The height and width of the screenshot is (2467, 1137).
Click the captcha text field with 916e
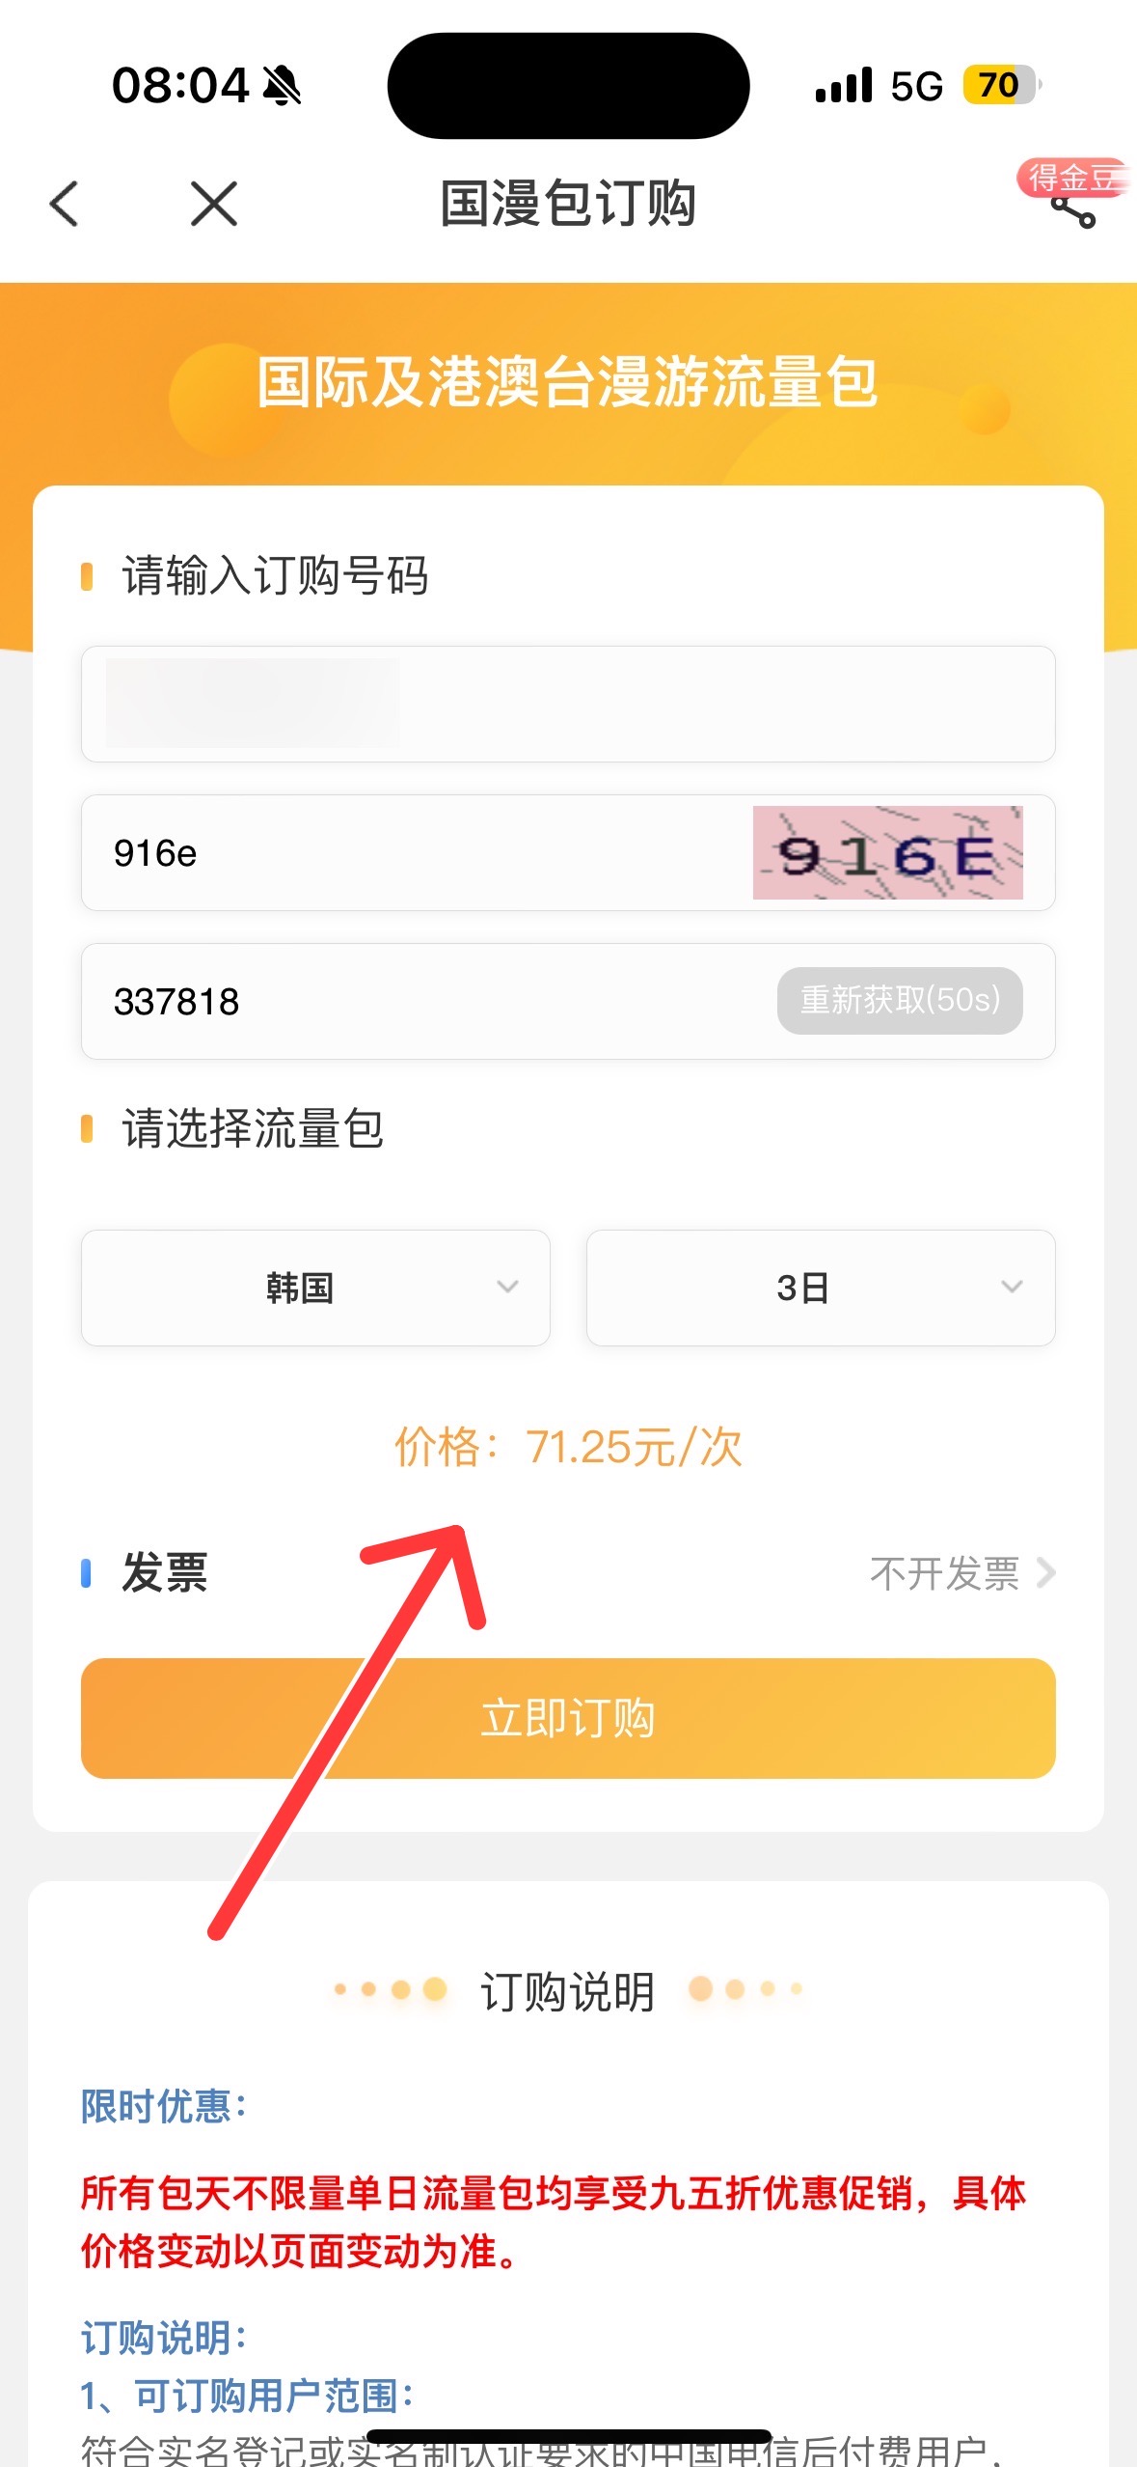click(x=415, y=853)
